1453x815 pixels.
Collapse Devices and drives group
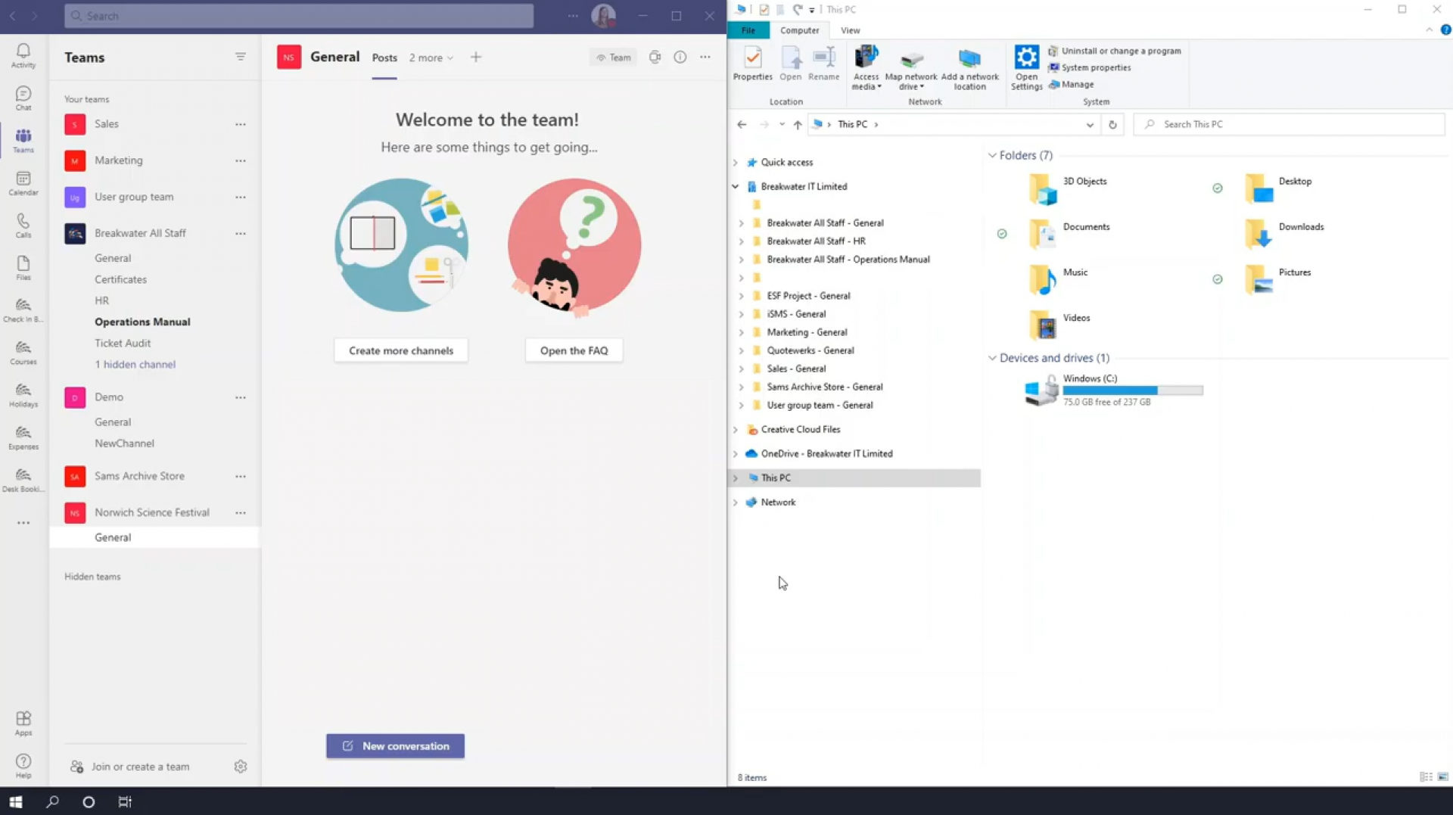[x=992, y=358]
